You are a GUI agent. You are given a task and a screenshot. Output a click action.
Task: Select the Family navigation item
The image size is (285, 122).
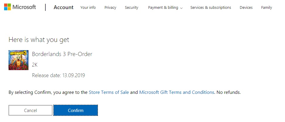267,8
